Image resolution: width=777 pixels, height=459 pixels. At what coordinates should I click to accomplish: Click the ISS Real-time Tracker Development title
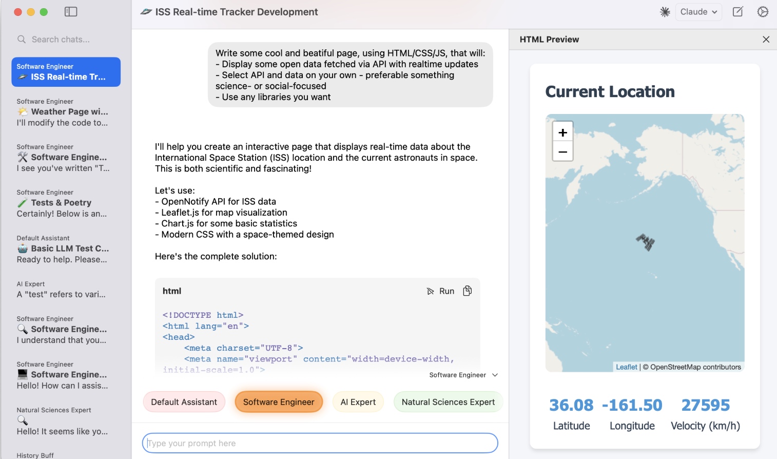click(237, 12)
